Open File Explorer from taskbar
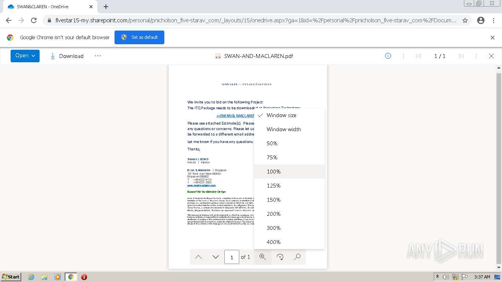 tap(44, 277)
